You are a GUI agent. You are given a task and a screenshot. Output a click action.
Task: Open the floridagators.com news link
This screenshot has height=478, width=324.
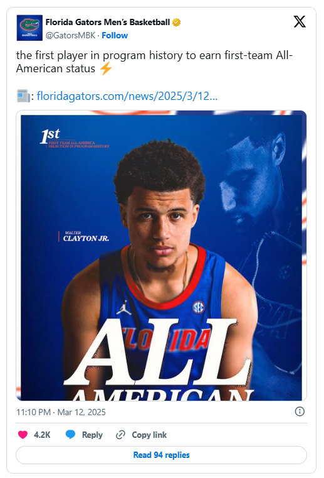click(127, 96)
